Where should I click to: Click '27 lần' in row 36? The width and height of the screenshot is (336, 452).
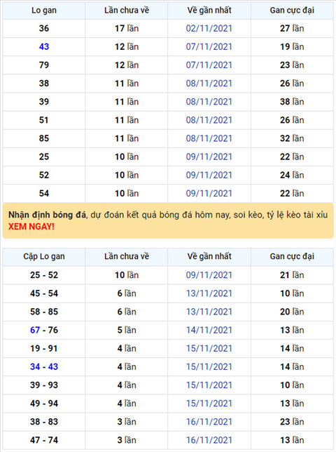[292, 28]
